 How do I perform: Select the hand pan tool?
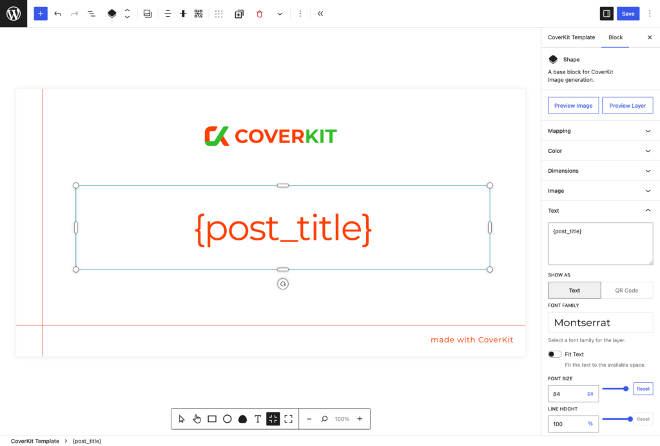pos(197,419)
